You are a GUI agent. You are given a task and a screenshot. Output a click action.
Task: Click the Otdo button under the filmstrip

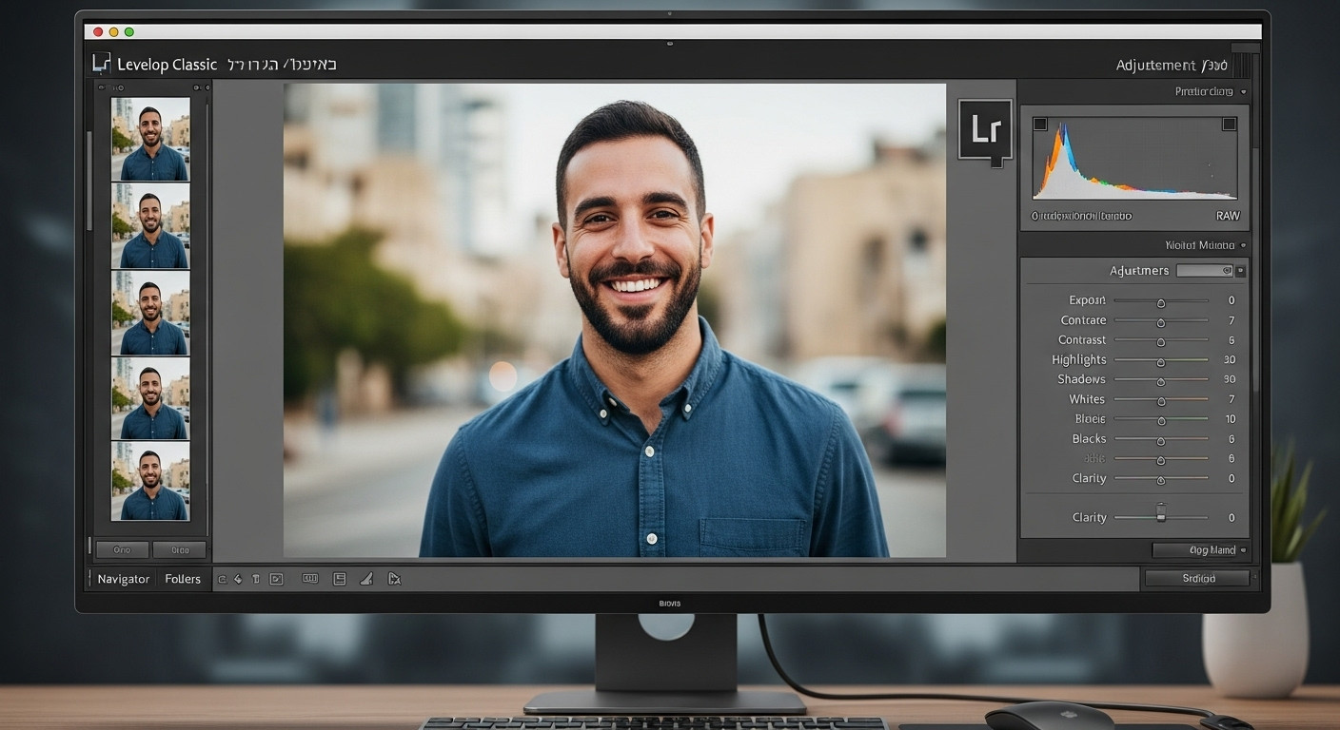[179, 549]
